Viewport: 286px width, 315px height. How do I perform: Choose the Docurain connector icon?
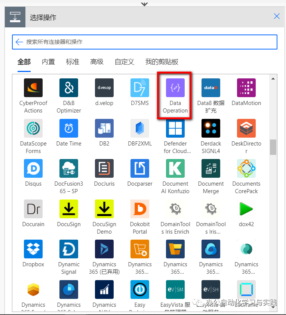[33, 209]
